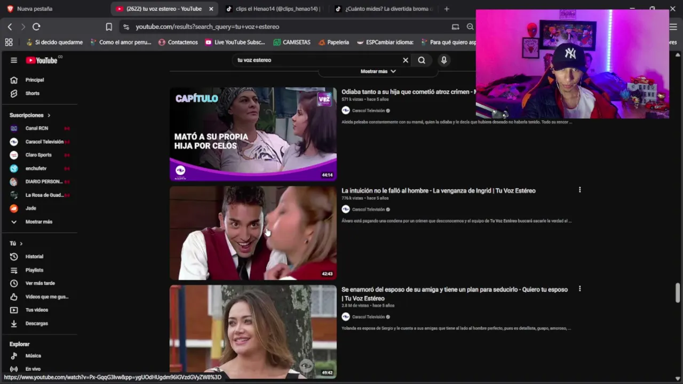683x384 pixels.
Task: Open Live YouTube Subsc... bookmark
Action: point(235,42)
